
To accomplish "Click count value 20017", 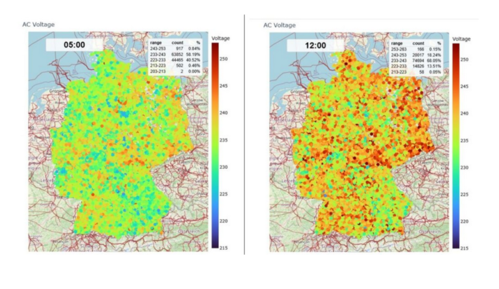I will click(x=418, y=55).
